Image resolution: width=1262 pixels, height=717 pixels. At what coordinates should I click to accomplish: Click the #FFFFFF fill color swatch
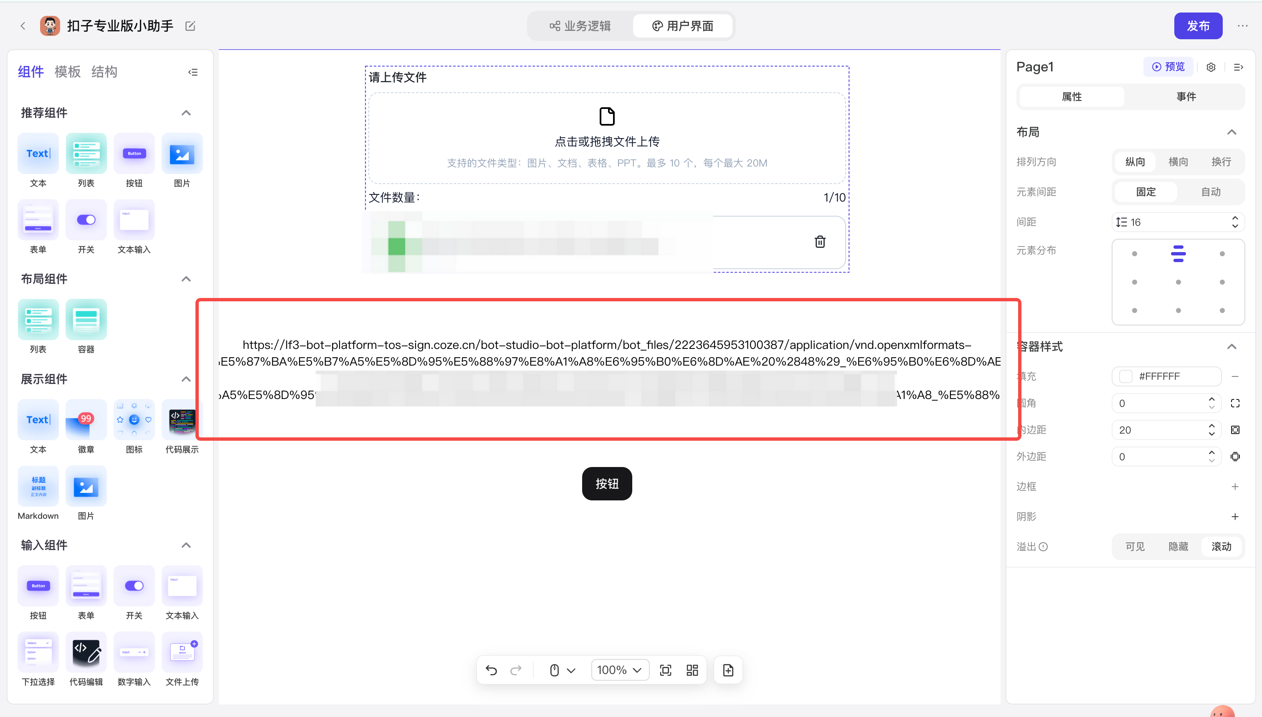pyautogui.click(x=1125, y=376)
